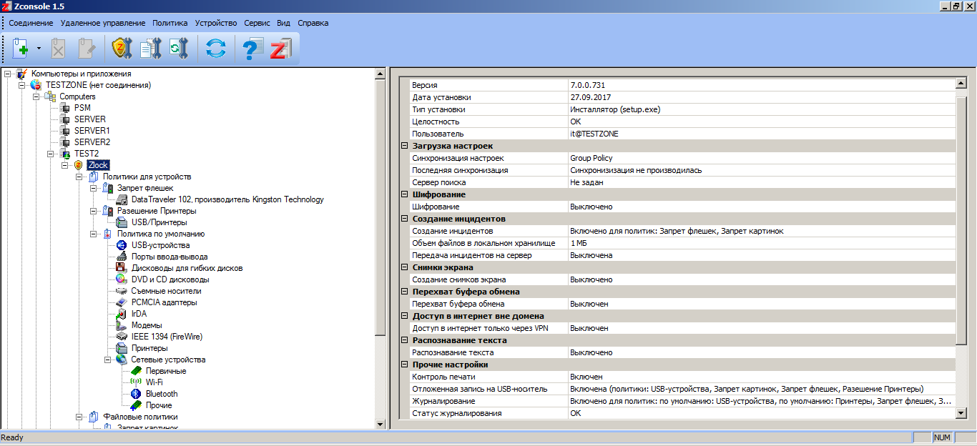Select USB-устройства under default policy
This screenshot has height=446, width=977.
point(160,245)
